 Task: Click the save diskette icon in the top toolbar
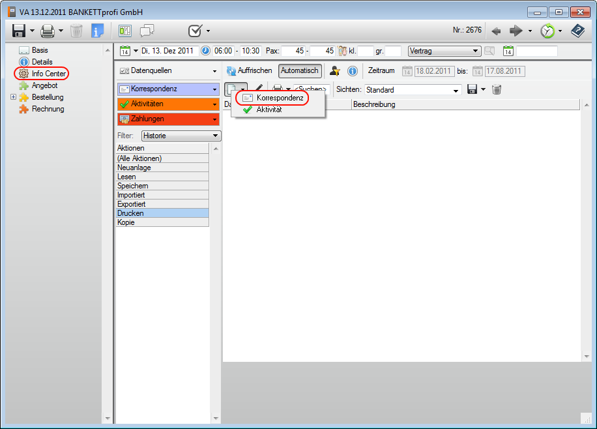tap(18, 31)
